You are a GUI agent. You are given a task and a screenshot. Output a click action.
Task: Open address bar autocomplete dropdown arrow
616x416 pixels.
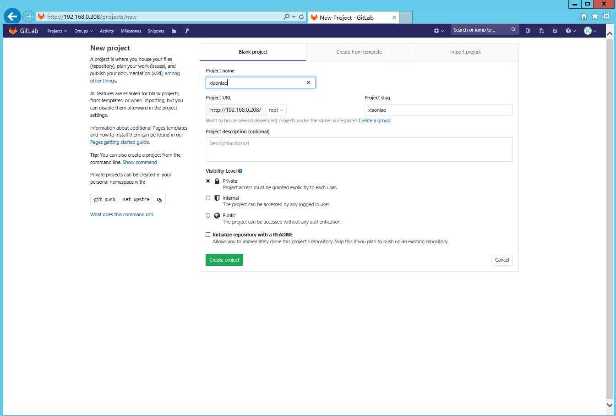pyautogui.click(x=294, y=17)
